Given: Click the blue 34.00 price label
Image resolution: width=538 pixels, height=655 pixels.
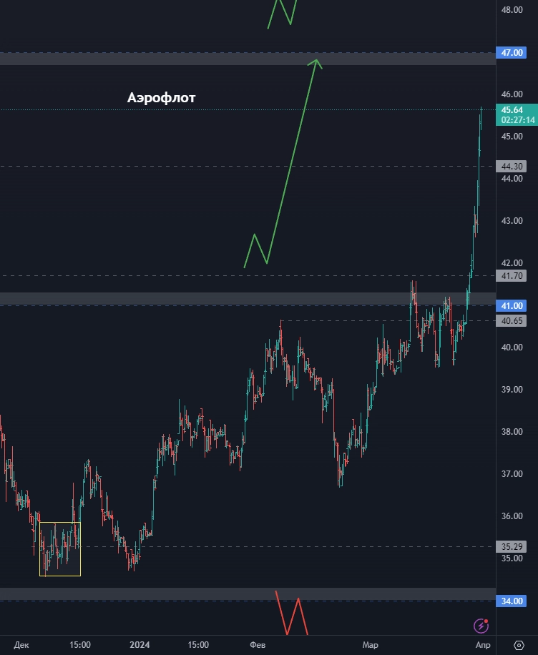Looking at the screenshot, I should point(513,601).
